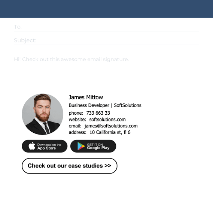Click into the Subject: field

click(x=106, y=40)
